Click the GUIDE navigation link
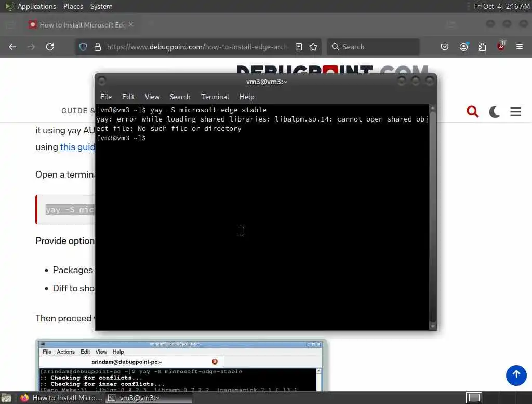The width and height of the screenshot is (532, 404). (x=74, y=111)
